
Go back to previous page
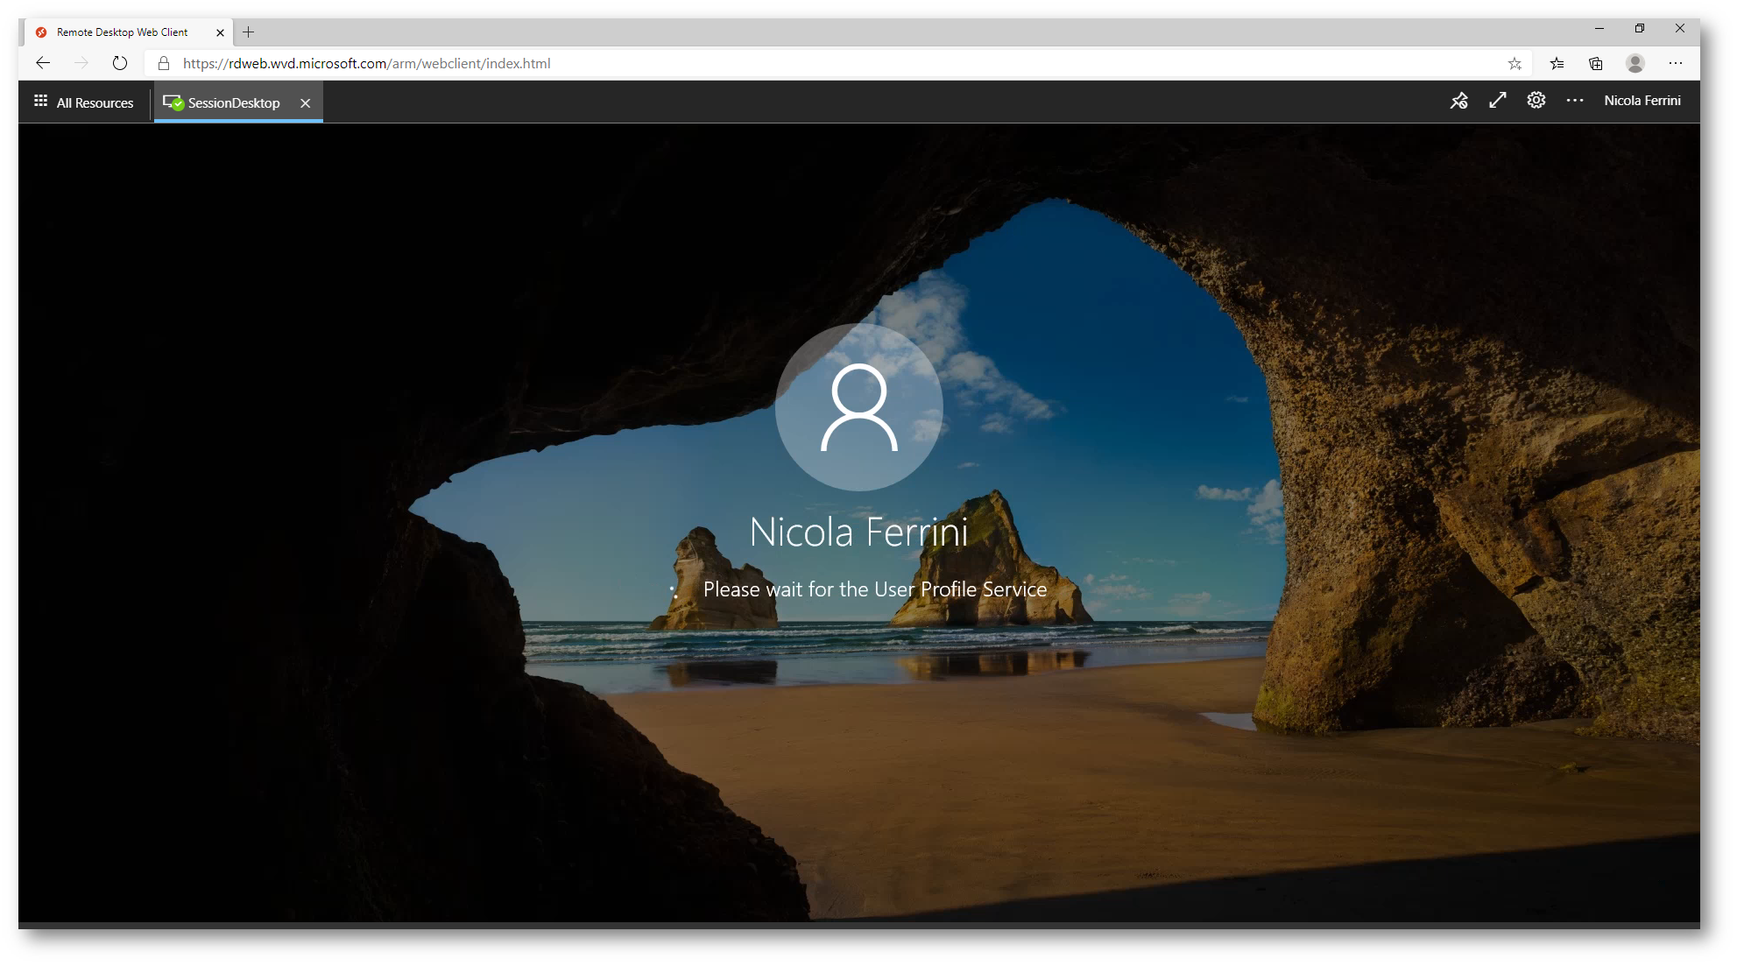pos(43,63)
